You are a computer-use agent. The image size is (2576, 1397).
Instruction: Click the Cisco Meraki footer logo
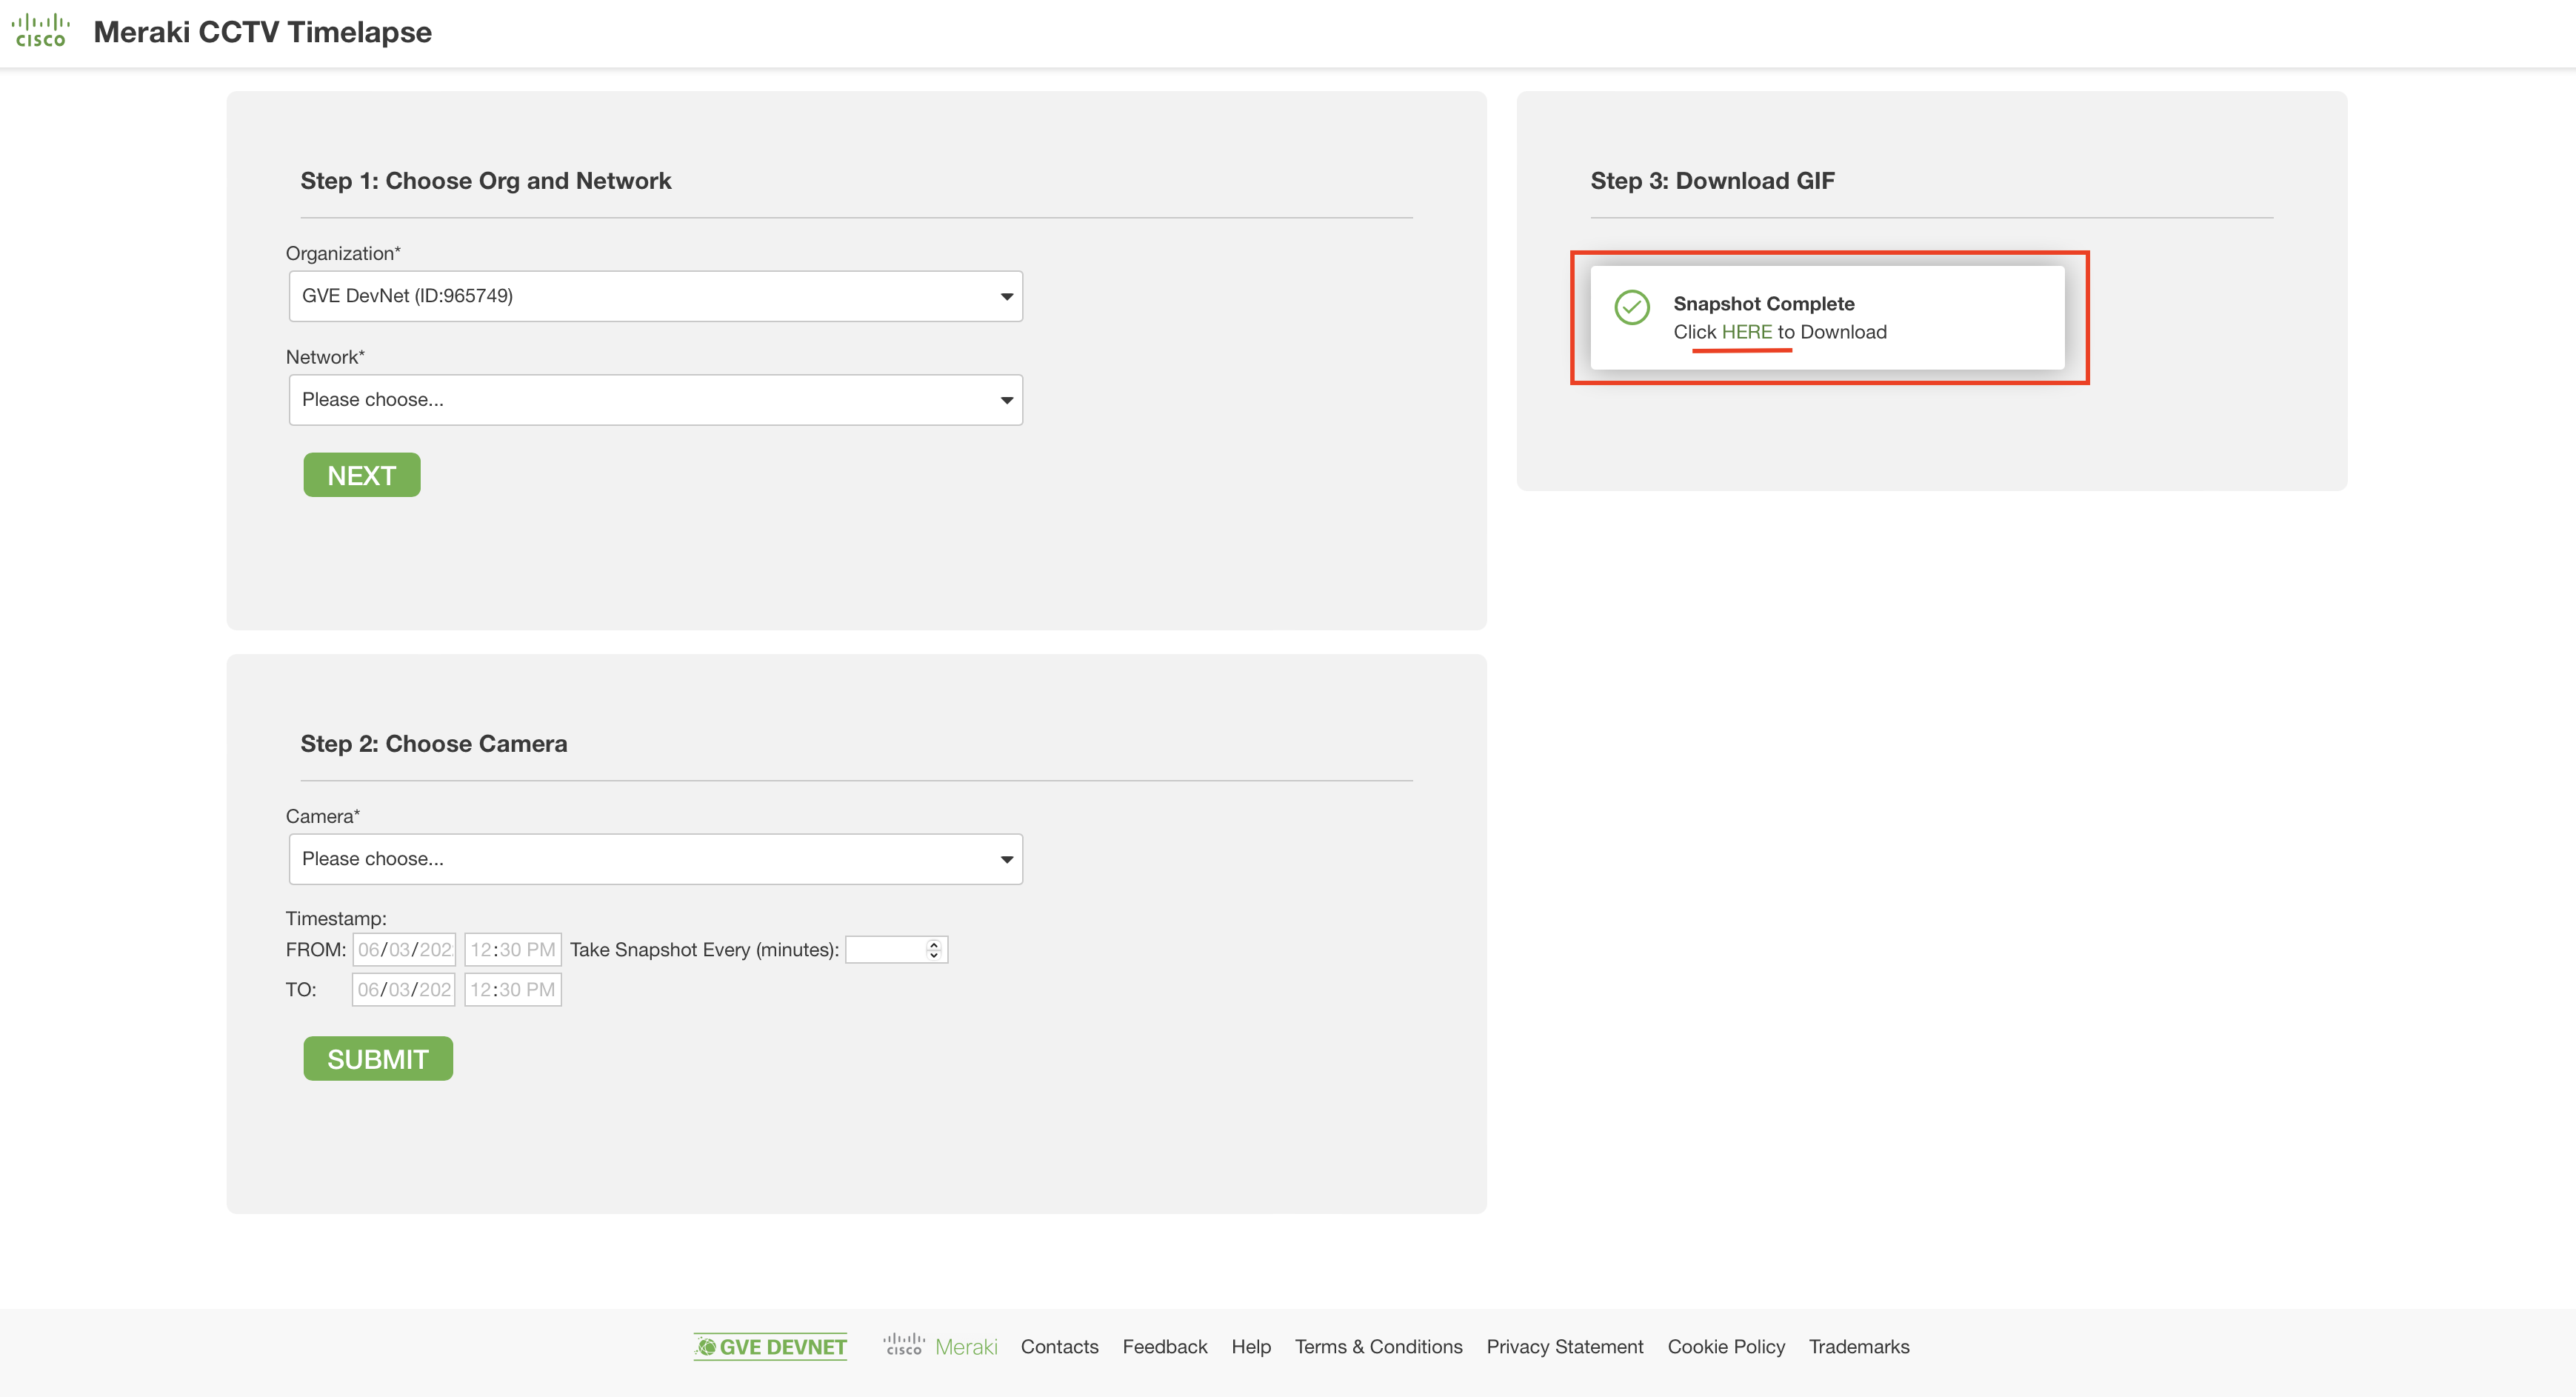coord(939,1346)
